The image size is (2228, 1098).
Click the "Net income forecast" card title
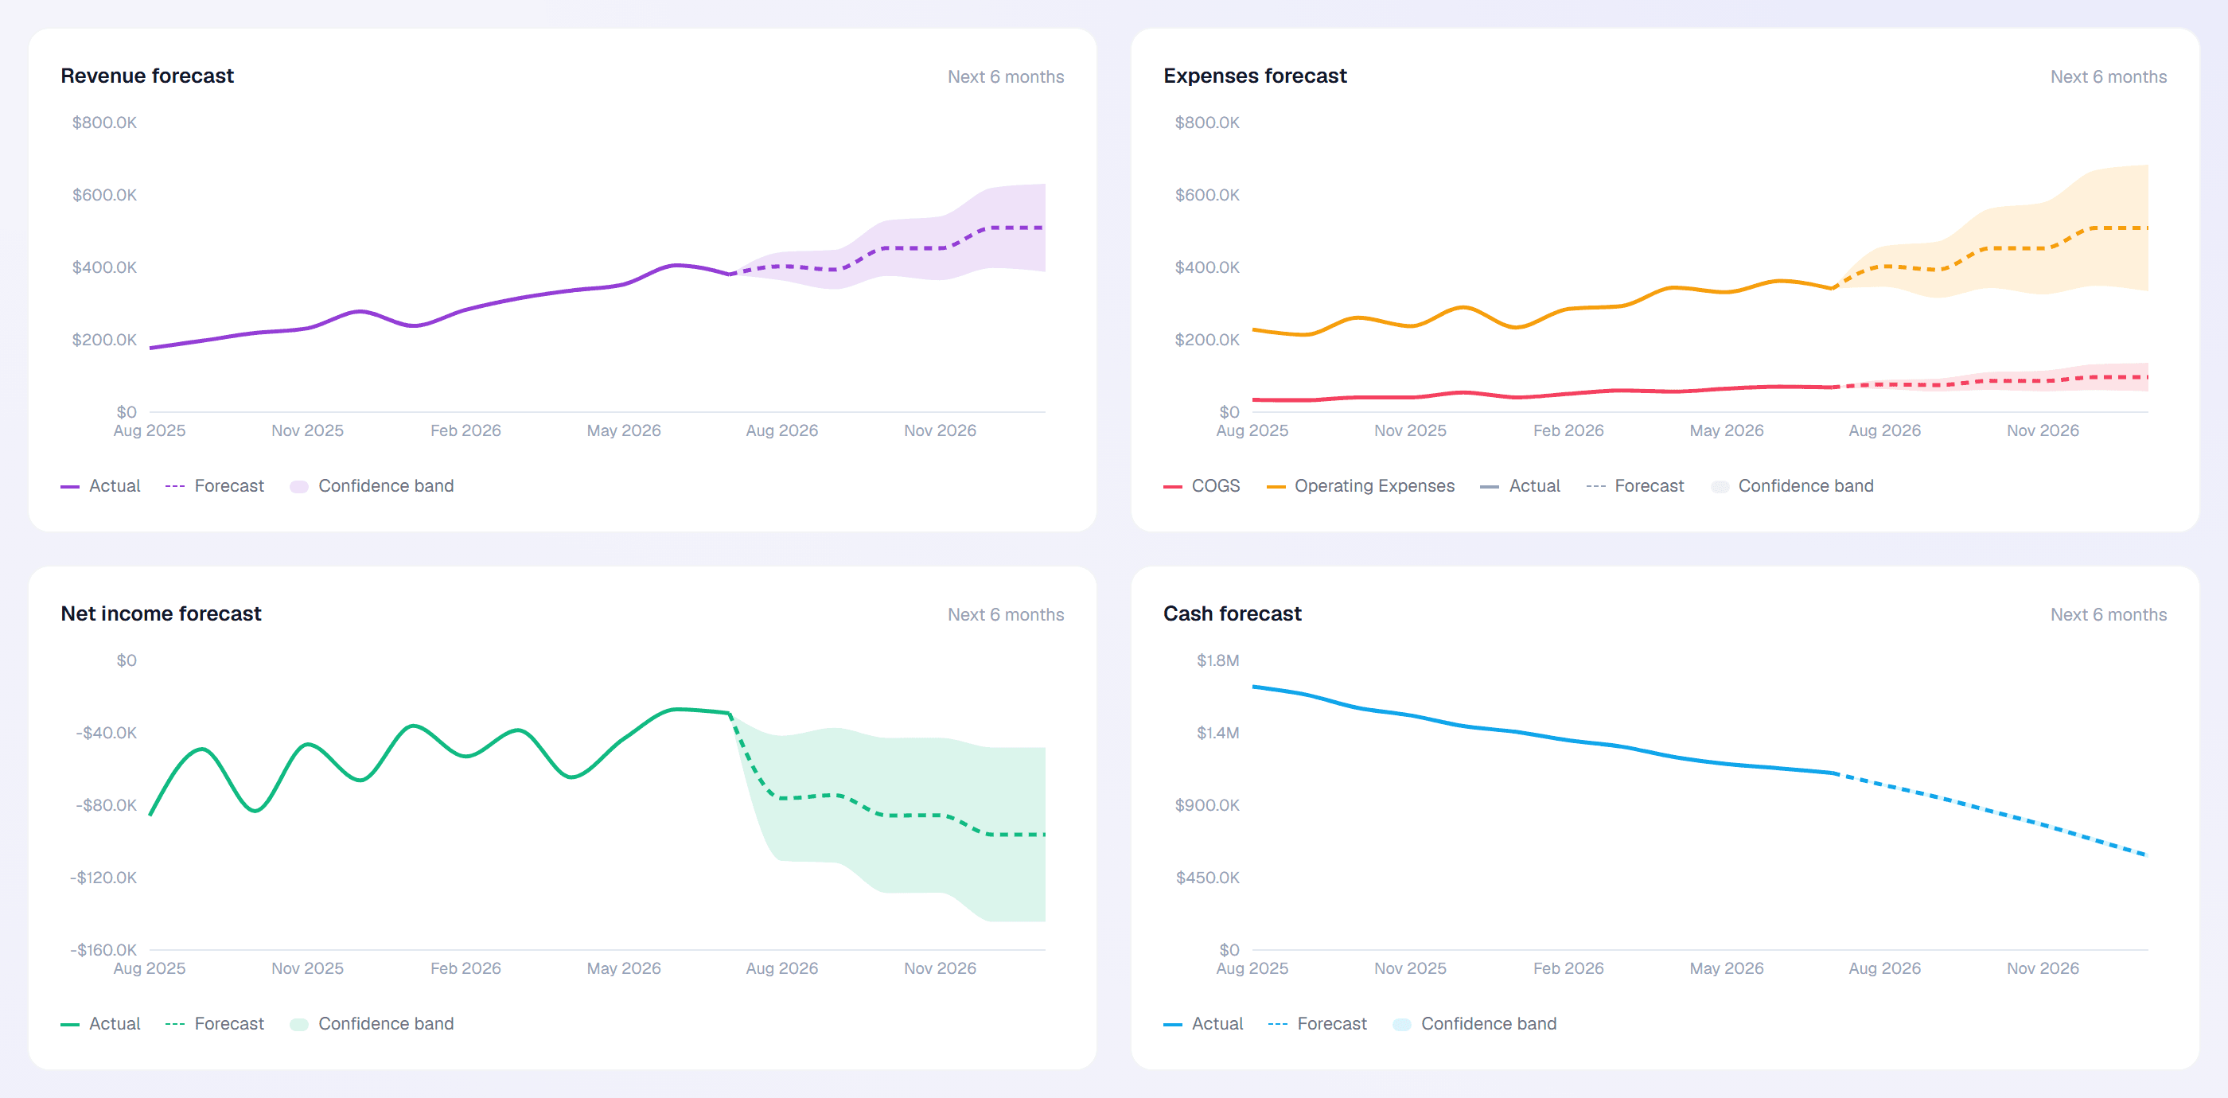(x=161, y=613)
